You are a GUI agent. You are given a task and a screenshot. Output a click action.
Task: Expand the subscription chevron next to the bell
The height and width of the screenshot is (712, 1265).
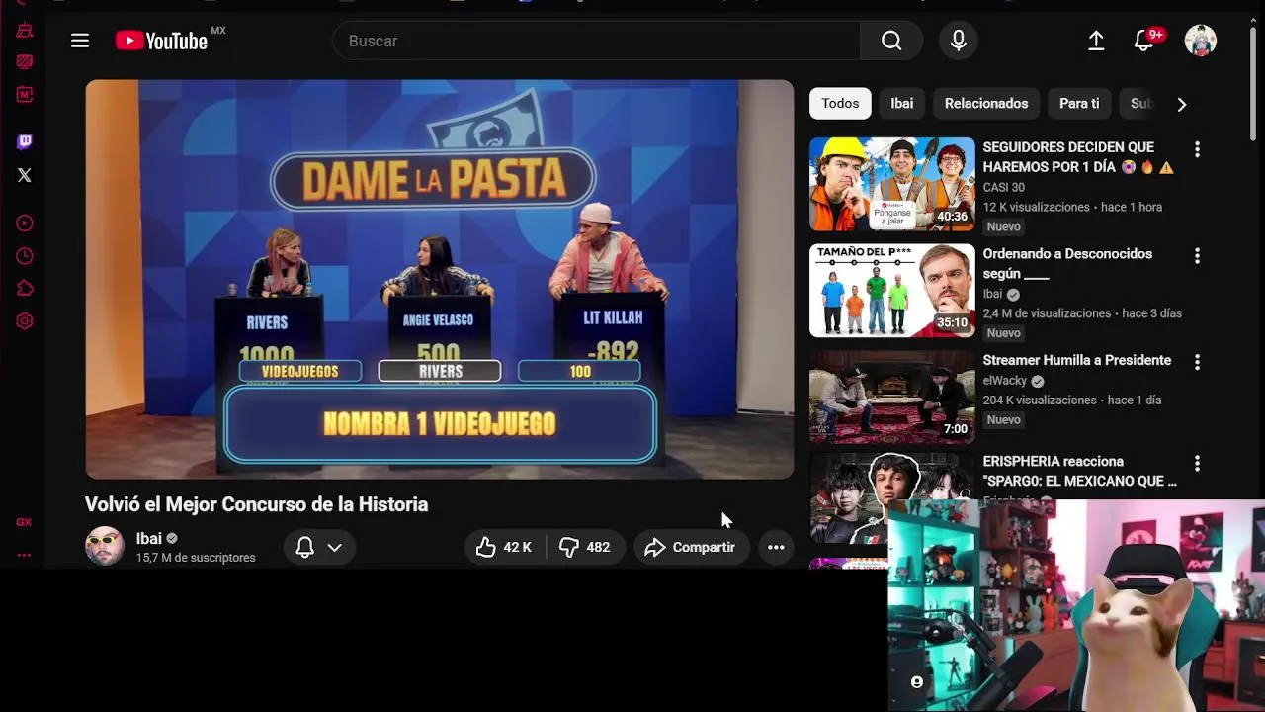coord(335,547)
